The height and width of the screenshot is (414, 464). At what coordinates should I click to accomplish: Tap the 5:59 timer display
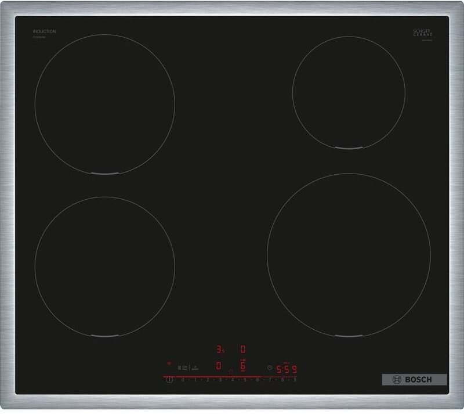(287, 369)
